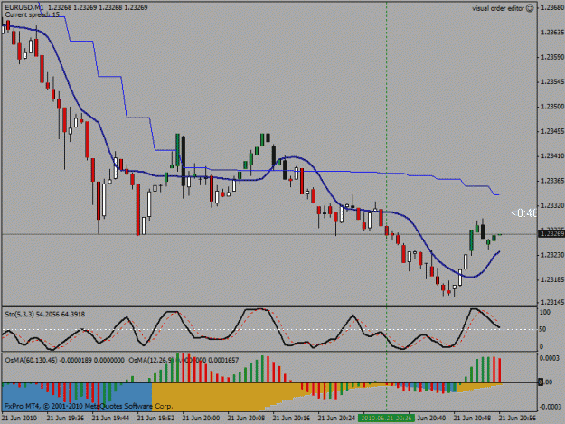Click the 1.23635 price scale label

552,33
